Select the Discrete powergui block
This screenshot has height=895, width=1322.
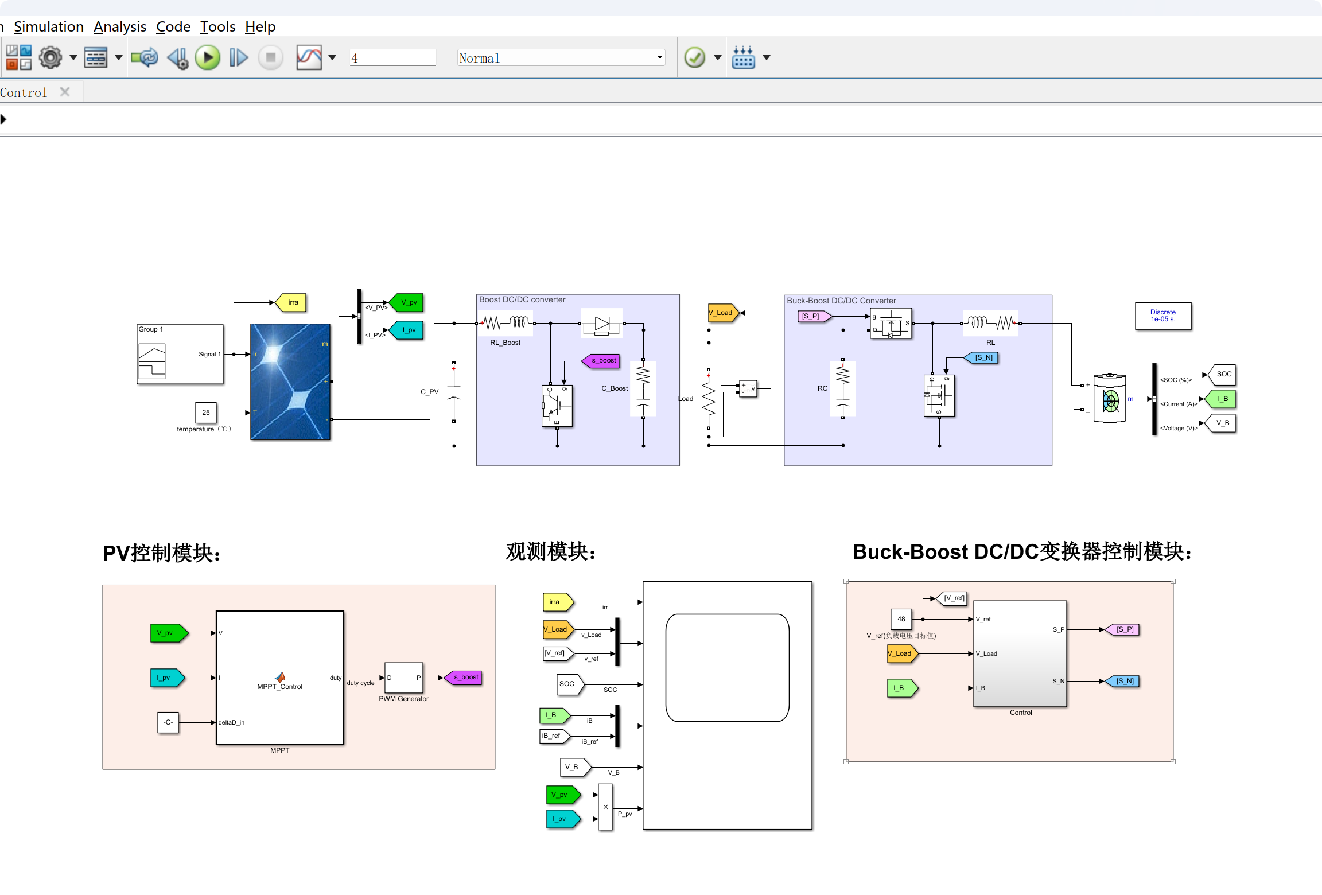point(1162,316)
